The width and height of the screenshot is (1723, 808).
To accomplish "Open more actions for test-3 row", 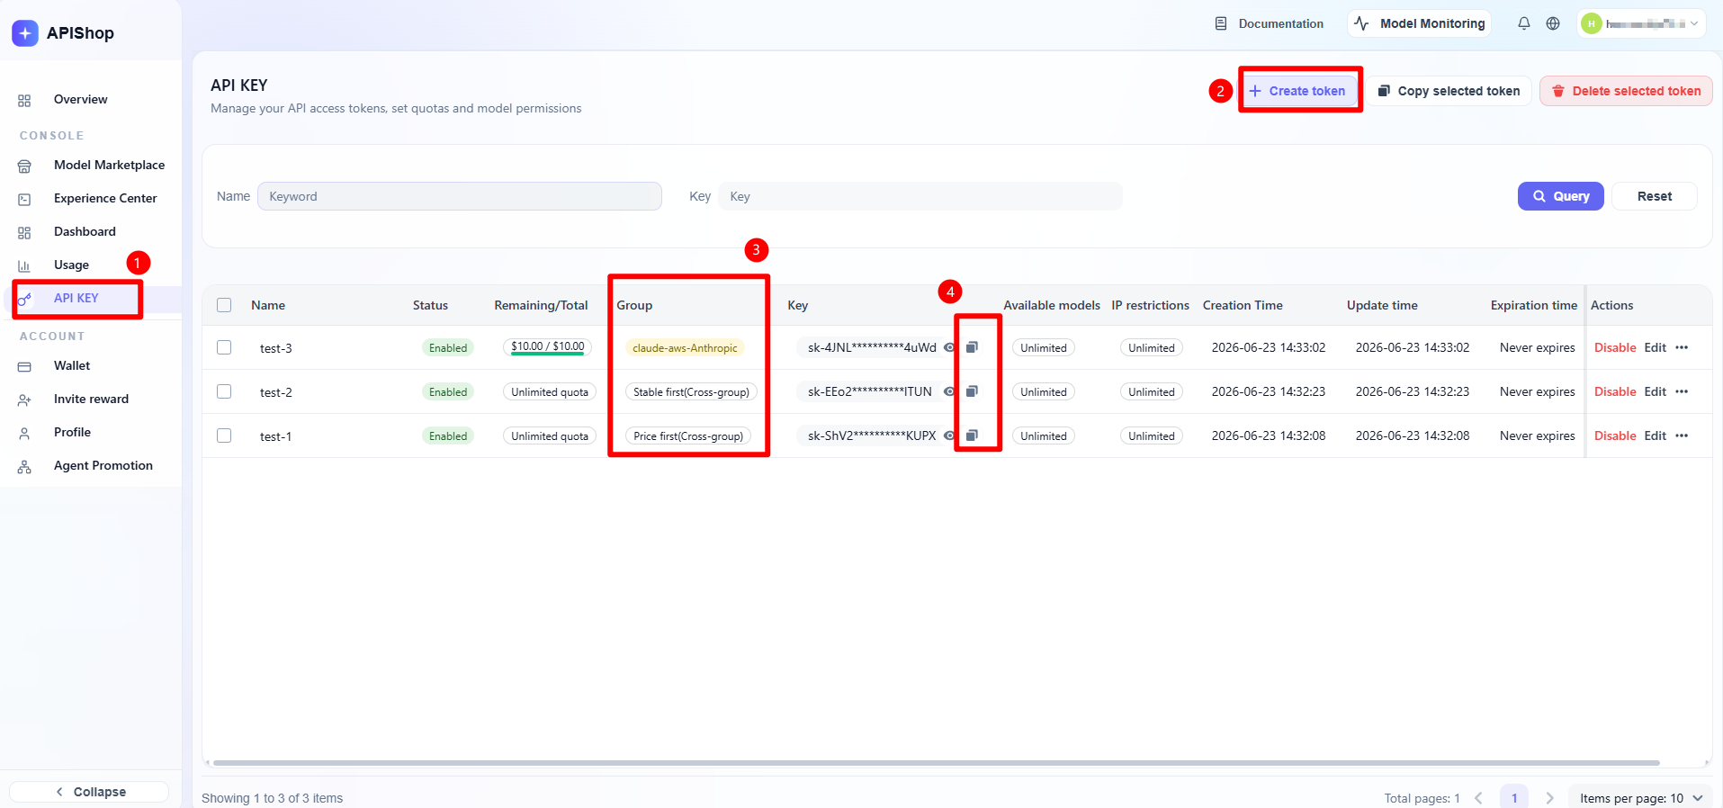I will pos(1682,347).
